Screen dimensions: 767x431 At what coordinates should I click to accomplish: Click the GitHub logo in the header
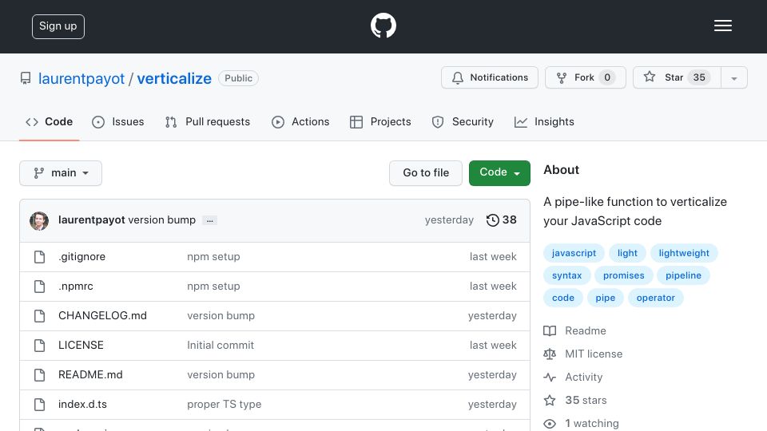pos(383,26)
